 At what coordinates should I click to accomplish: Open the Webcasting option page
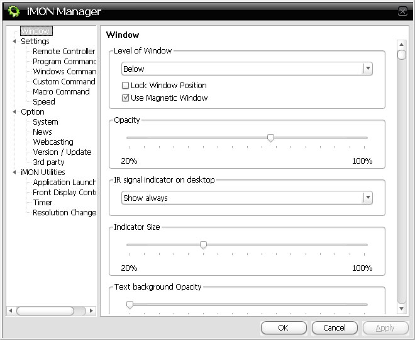[53, 142]
